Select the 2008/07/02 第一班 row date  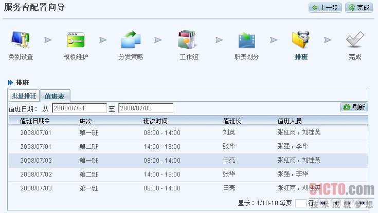[36, 161]
